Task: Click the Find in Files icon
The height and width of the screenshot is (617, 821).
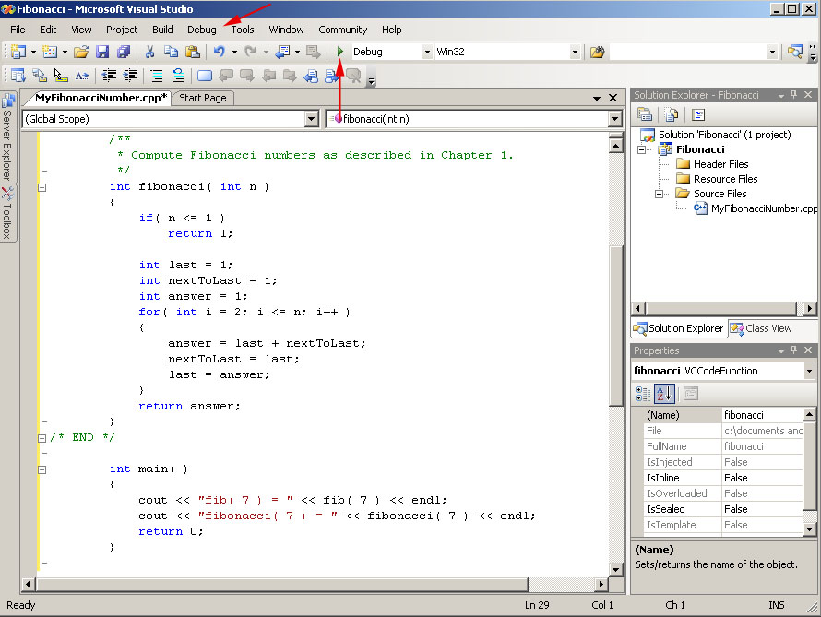Action: (x=597, y=52)
